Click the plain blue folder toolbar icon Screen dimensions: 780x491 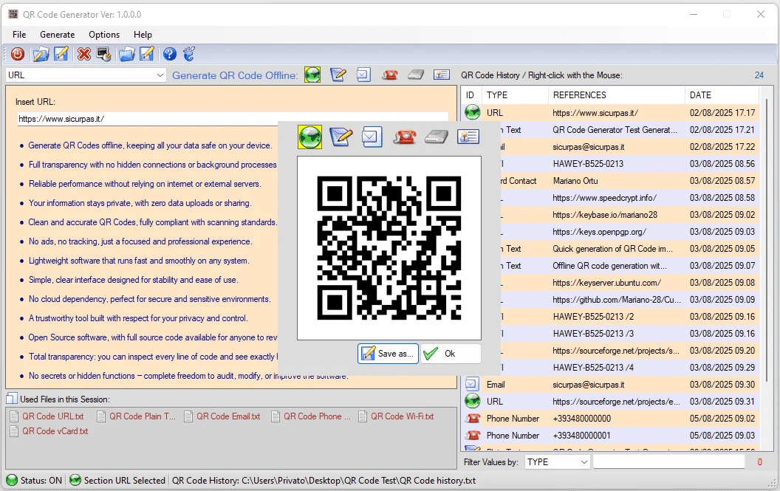click(127, 54)
